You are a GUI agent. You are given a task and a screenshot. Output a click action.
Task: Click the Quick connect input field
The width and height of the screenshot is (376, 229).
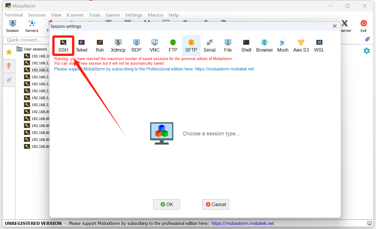coord(25,40)
